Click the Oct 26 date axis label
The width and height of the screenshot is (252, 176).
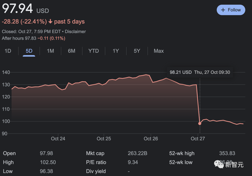pyautogui.click(x=151, y=138)
